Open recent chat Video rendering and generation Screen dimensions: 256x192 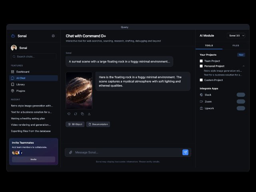click(31, 125)
